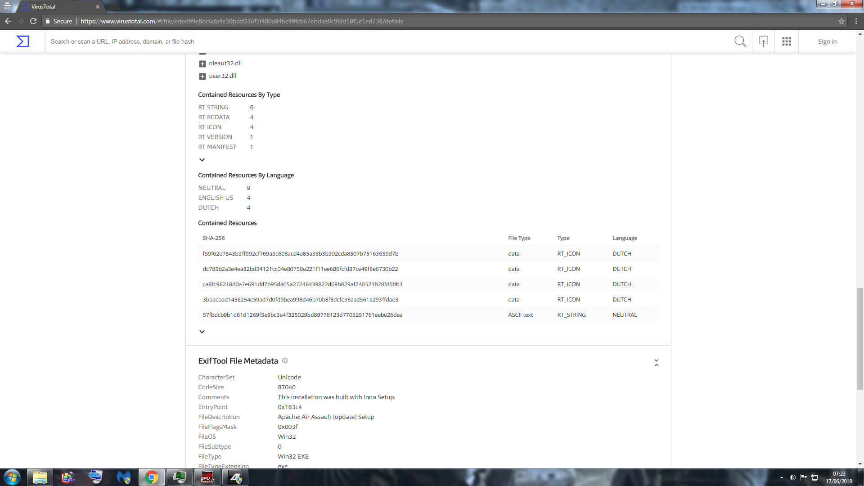Click the Chrome taskbar icon
The height and width of the screenshot is (486, 864).
(152, 477)
